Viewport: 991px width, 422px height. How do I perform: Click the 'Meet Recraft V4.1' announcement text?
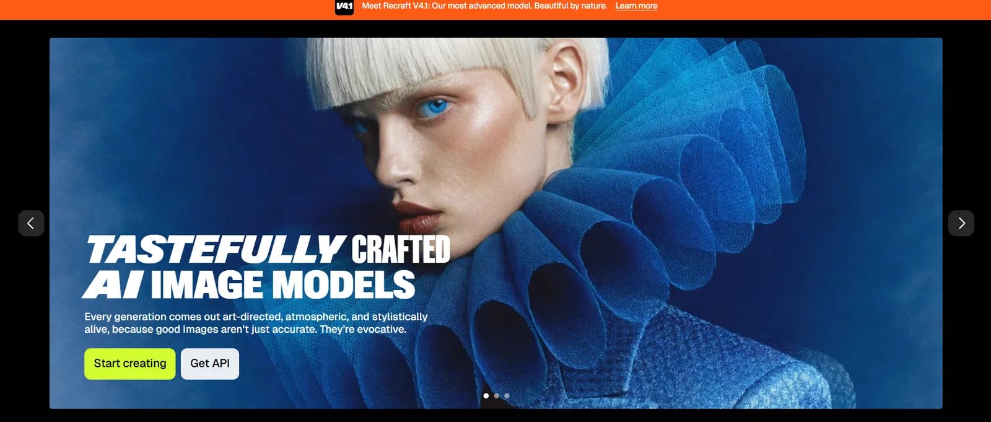tap(484, 6)
